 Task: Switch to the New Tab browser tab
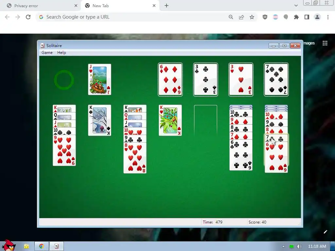120,6
